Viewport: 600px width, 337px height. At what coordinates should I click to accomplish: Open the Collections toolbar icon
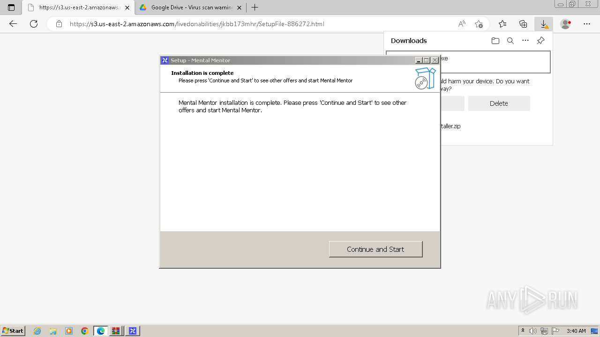coord(523,24)
